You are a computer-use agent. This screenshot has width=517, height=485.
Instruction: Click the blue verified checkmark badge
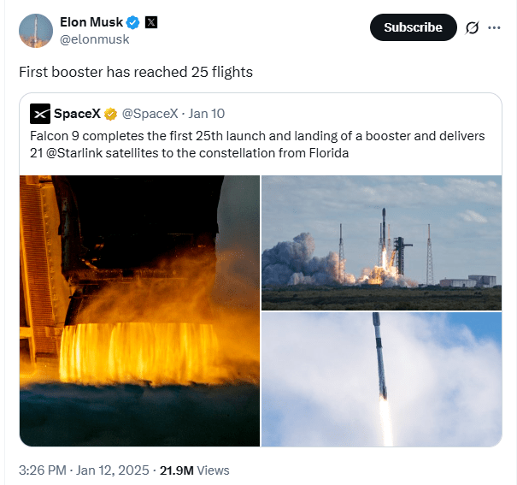click(133, 22)
